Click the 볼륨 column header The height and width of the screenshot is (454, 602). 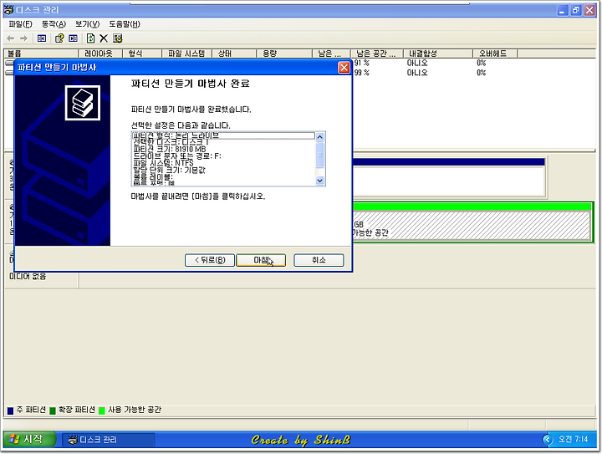41,54
